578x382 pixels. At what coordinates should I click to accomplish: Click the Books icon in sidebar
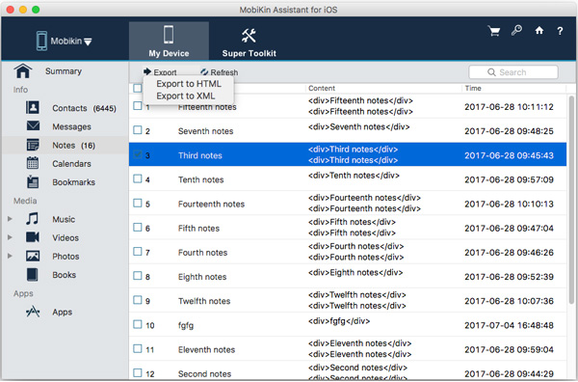click(x=32, y=275)
